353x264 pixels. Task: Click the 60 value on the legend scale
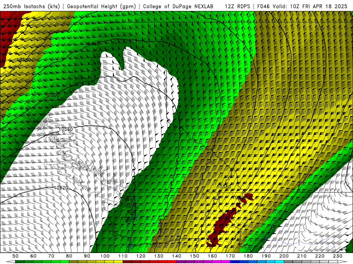[34, 256]
